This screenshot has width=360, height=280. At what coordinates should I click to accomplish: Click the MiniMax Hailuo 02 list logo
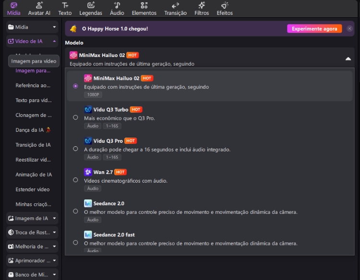88,79
